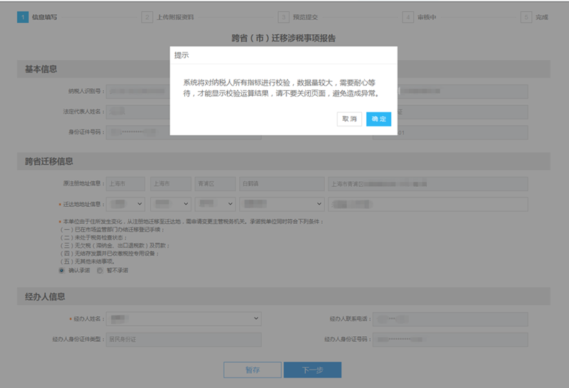Click the 经办人身份证件类型 field
The image size is (569, 388).
coord(184,340)
